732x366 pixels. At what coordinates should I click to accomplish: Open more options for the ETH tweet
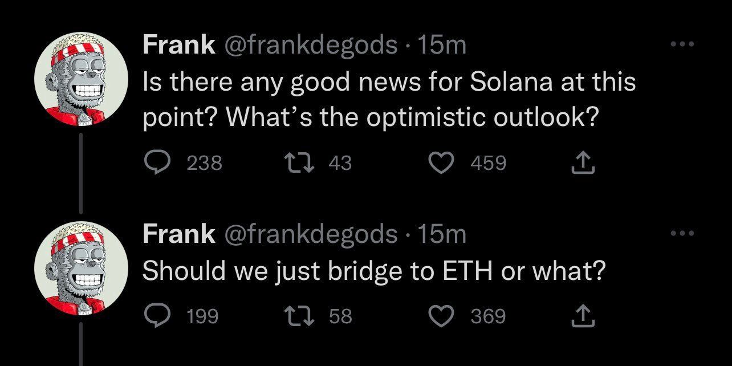pos(683,233)
